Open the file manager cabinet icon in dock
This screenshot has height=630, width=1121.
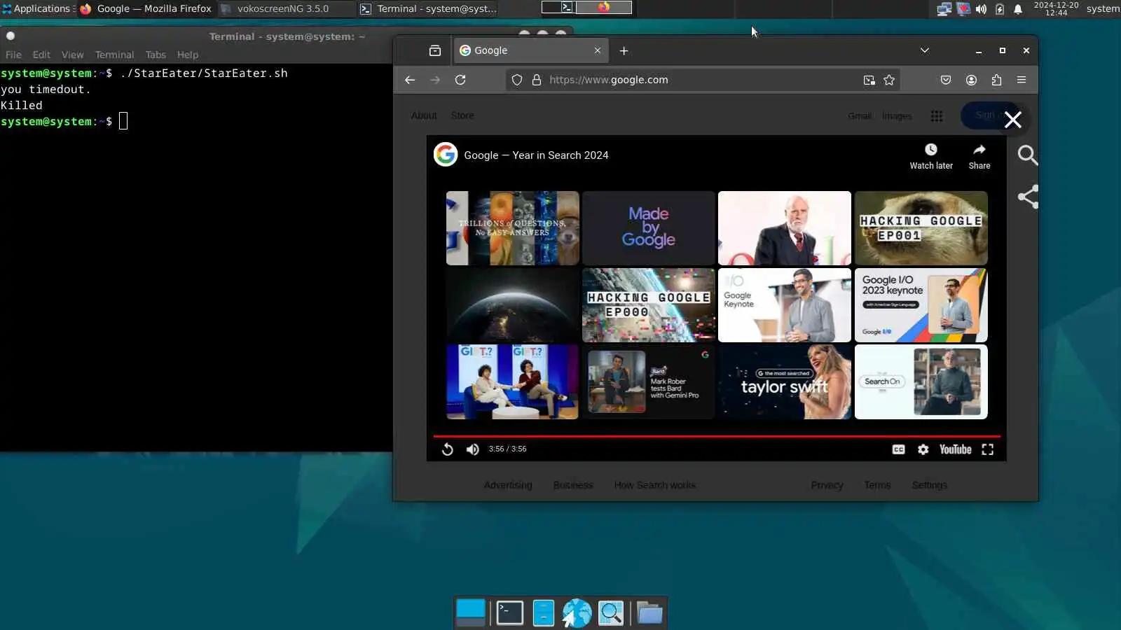pos(543,613)
